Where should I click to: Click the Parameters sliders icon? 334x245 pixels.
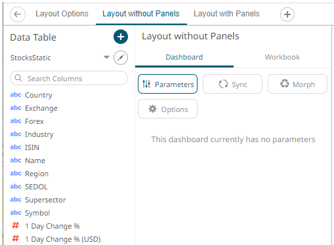146,84
